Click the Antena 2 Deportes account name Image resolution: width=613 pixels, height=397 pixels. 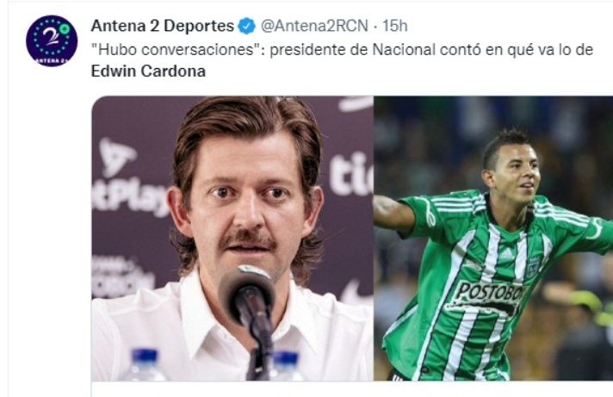click(x=162, y=26)
